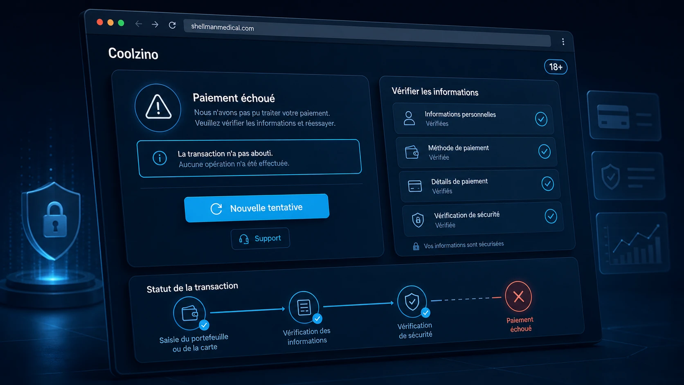The height and width of the screenshot is (385, 684).
Task: Click the Coolzino logo
Action: [x=133, y=54]
